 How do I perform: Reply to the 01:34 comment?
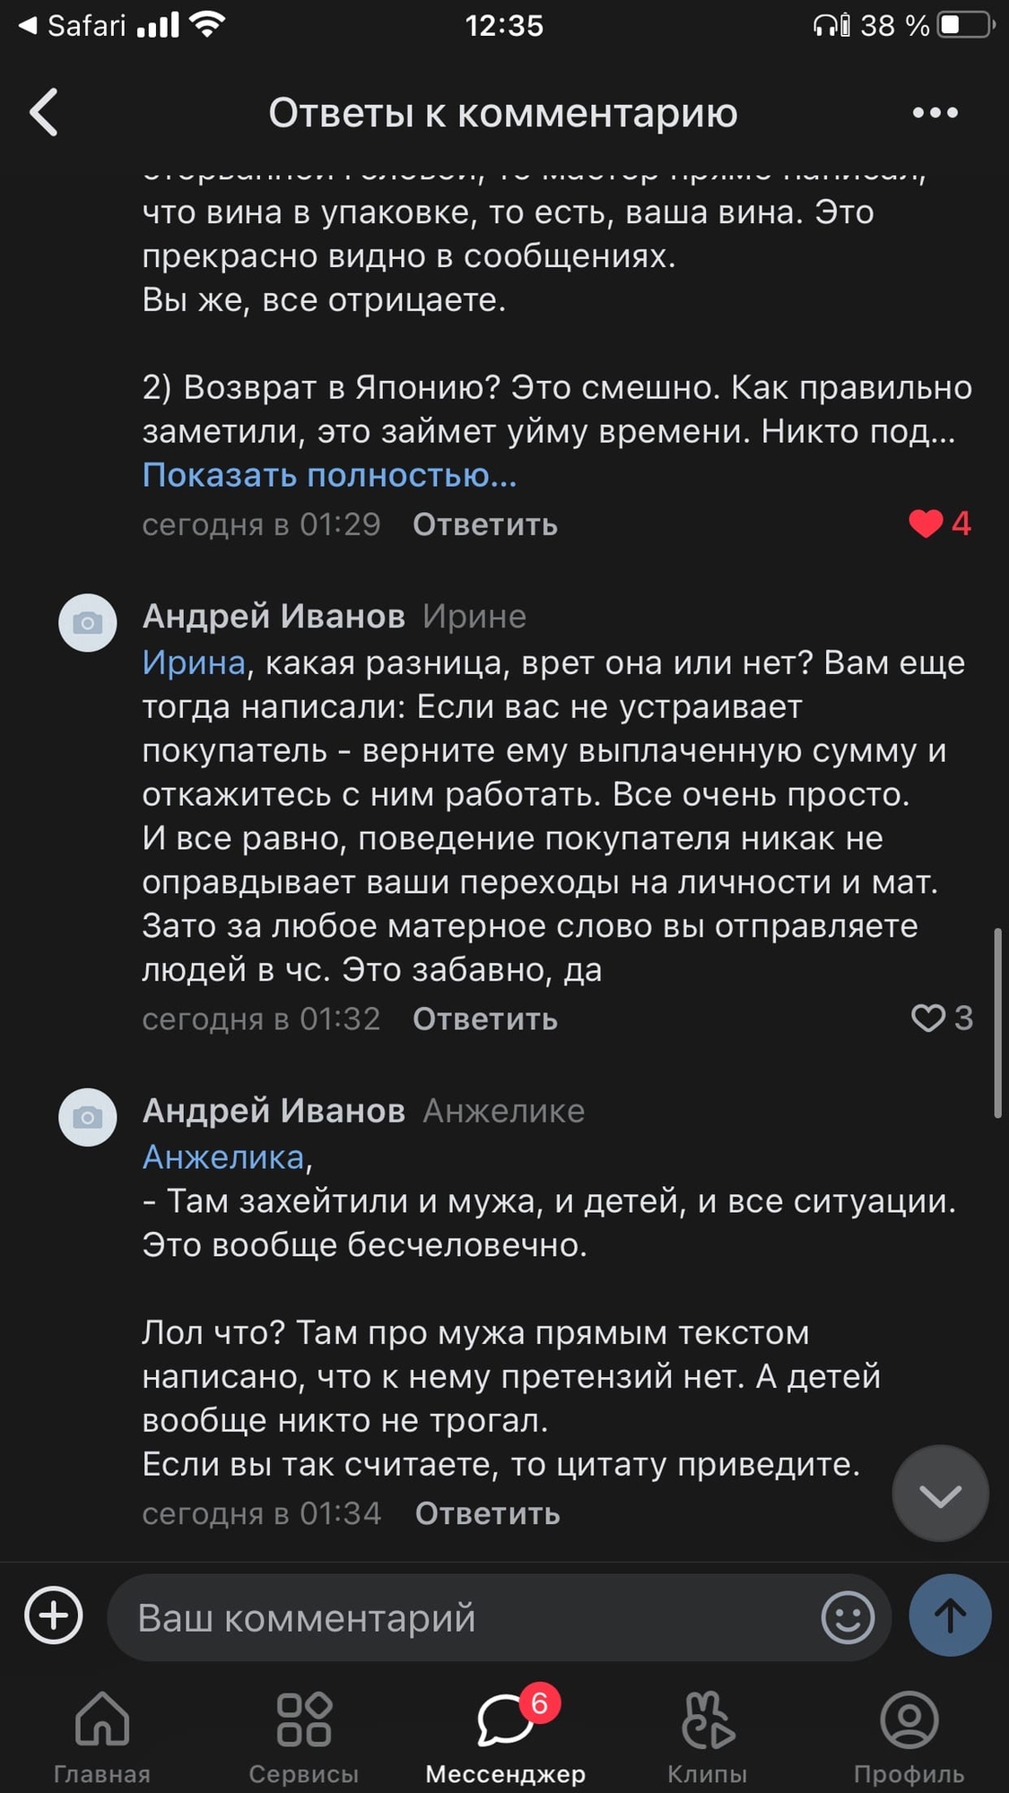[x=487, y=1514]
